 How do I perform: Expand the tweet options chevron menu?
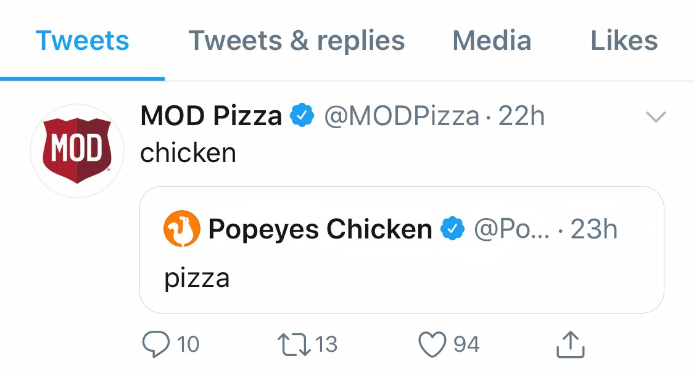[x=655, y=116]
